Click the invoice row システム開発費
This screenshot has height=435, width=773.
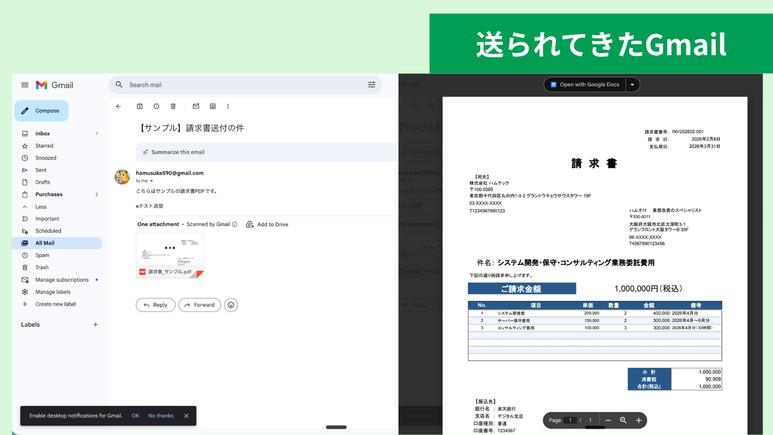(595, 313)
